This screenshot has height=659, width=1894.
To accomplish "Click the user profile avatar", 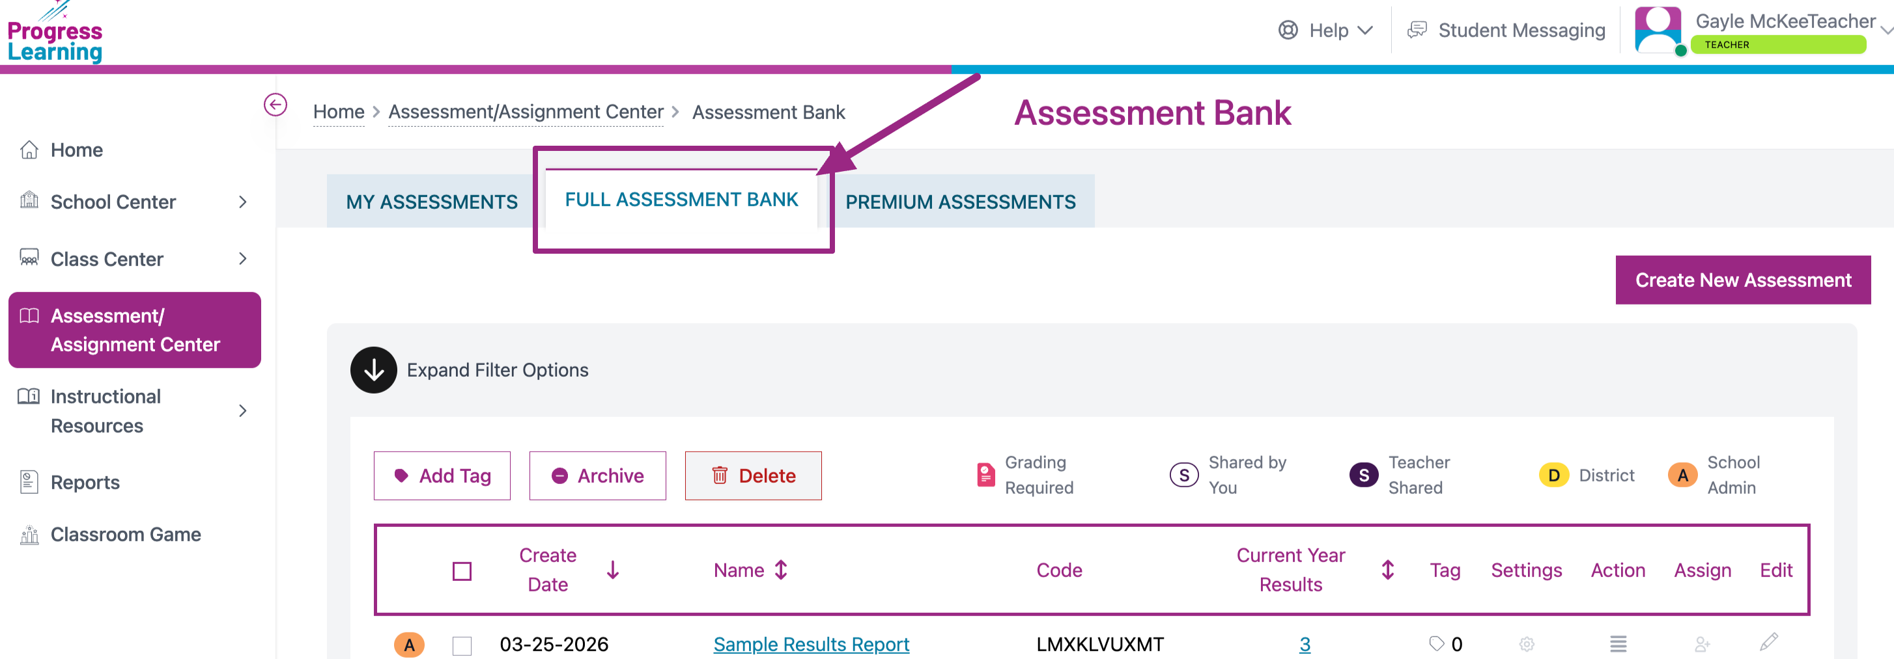I will [1657, 31].
